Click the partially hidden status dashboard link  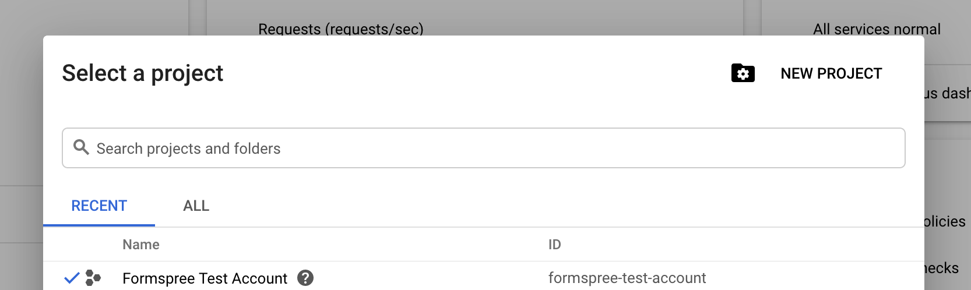[947, 93]
